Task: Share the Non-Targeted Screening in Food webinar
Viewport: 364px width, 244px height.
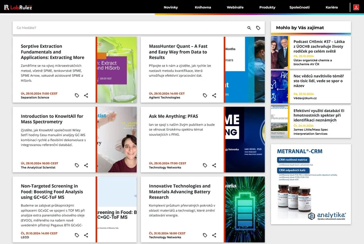Action: [x=86, y=235]
